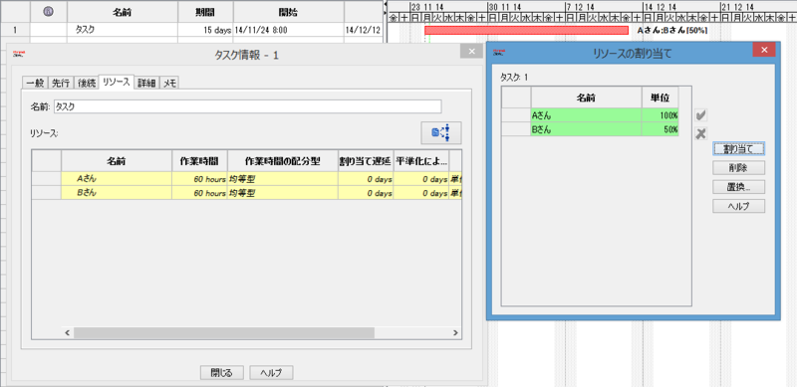The height and width of the screenshot is (387, 797).
Task: Click the 閉じる button in Task Information
Action: click(x=221, y=373)
